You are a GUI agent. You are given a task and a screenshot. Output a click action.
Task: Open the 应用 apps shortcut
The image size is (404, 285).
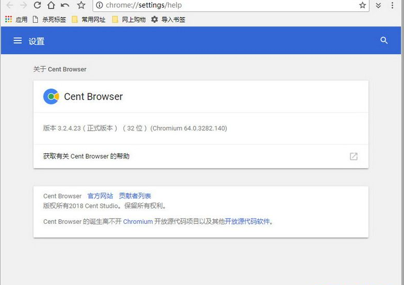[x=16, y=20]
